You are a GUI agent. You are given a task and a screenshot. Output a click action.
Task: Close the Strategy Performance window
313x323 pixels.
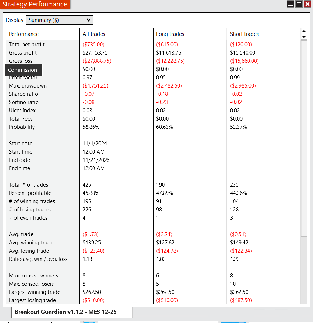click(x=307, y=4)
